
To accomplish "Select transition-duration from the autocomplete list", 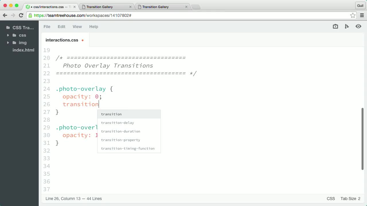I will pyautogui.click(x=120, y=131).
